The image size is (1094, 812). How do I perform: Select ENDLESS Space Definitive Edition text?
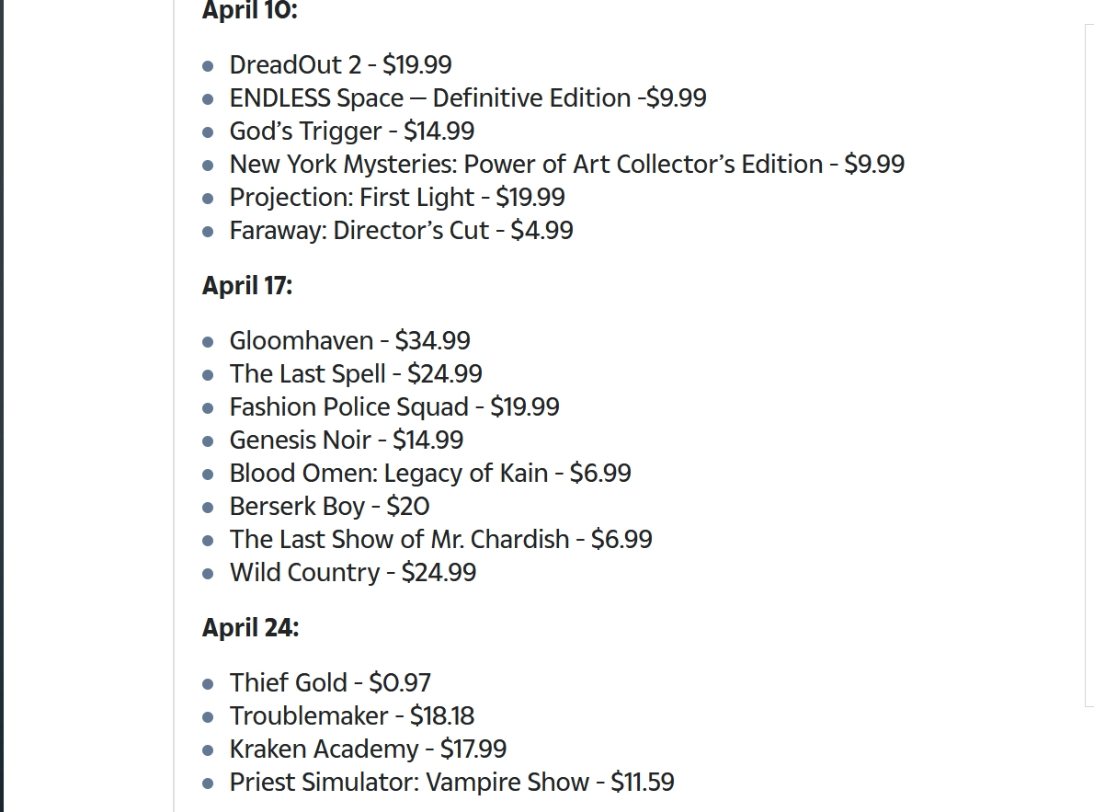pyautogui.click(x=467, y=98)
